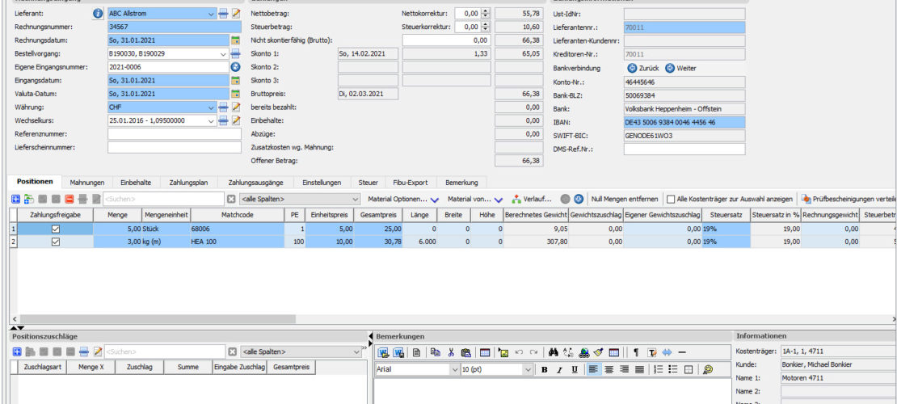Apply underline formatting in Bemerkungen editor

pos(575,370)
